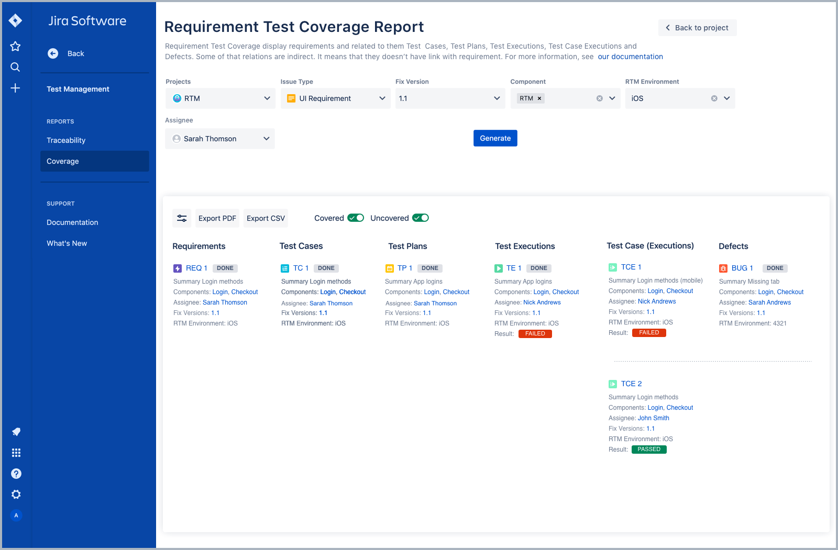Switch to the Traceability report
The width and height of the screenshot is (838, 550).
click(x=66, y=140)
